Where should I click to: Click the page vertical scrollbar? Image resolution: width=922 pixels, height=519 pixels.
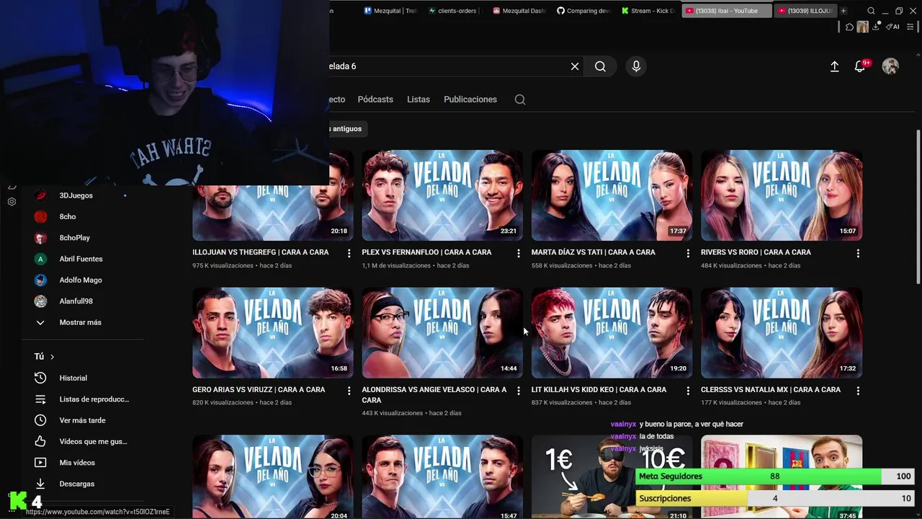(x=918, y=208)
